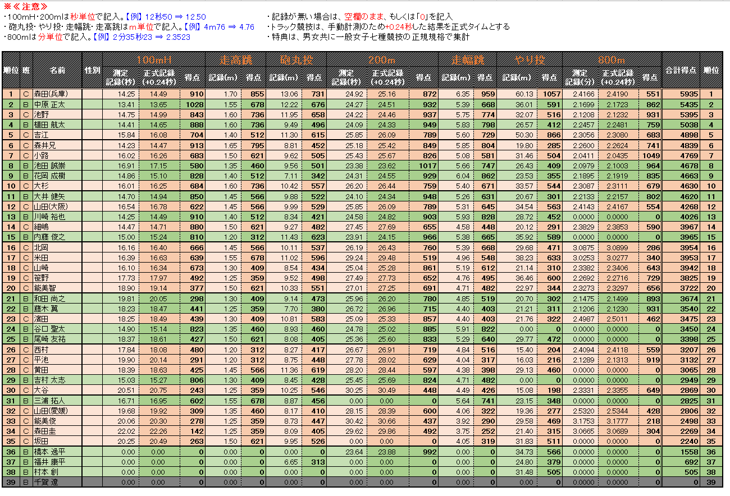This screenshot has width=730, height=496.
Task: Select the 200m score cell 1017
Action: click(424, 166)
